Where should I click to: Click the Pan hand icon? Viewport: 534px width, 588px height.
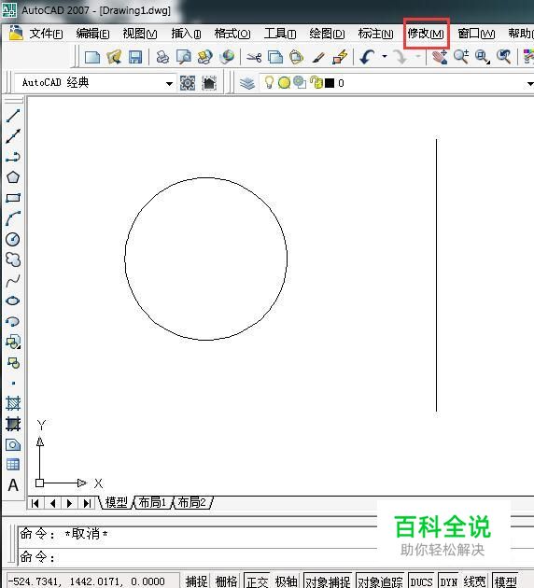440,57
